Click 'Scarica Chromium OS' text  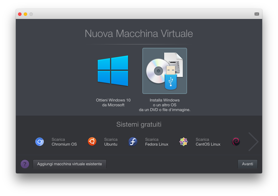(x=64, y=142)
